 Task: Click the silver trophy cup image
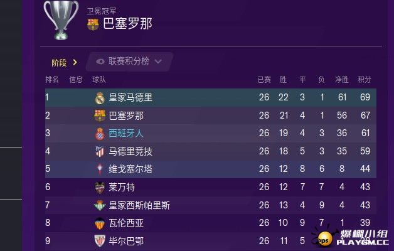[x=61, y=20]
